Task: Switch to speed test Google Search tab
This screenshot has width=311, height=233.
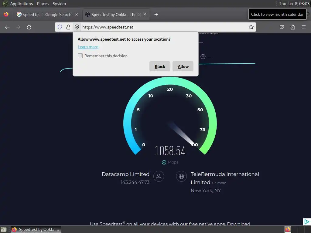Action: 47,15
